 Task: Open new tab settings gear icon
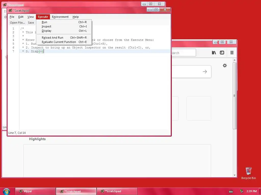coord(225,66)
